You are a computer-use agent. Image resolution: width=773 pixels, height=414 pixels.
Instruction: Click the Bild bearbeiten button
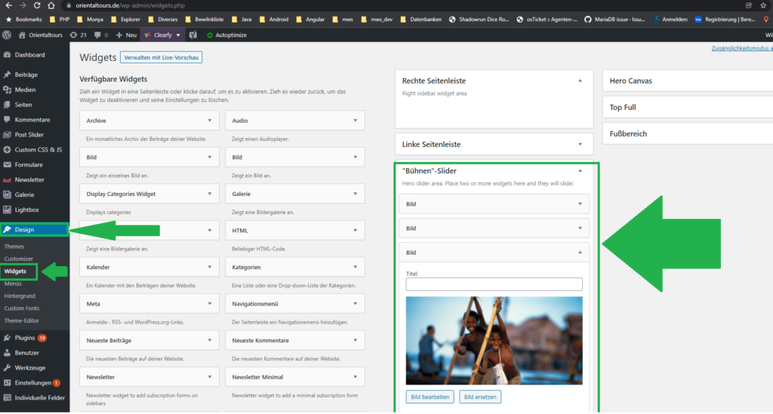[430, 397]
